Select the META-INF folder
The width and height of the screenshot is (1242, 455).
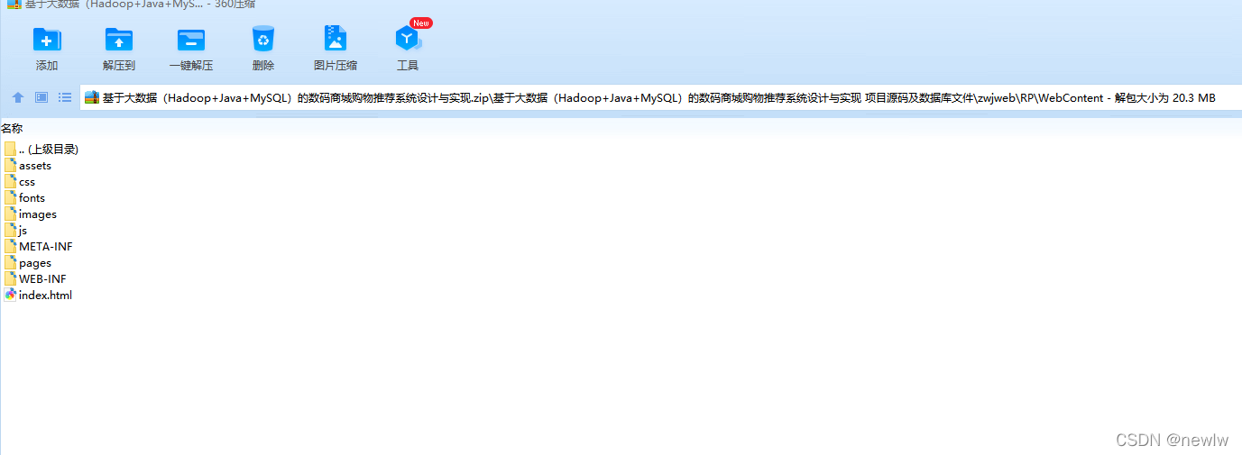39,247
